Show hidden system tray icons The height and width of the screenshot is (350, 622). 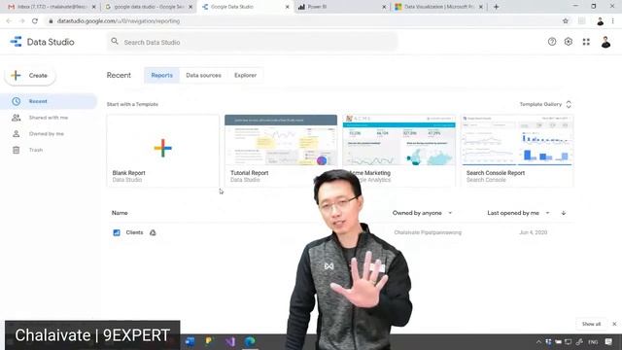[538, 341]
